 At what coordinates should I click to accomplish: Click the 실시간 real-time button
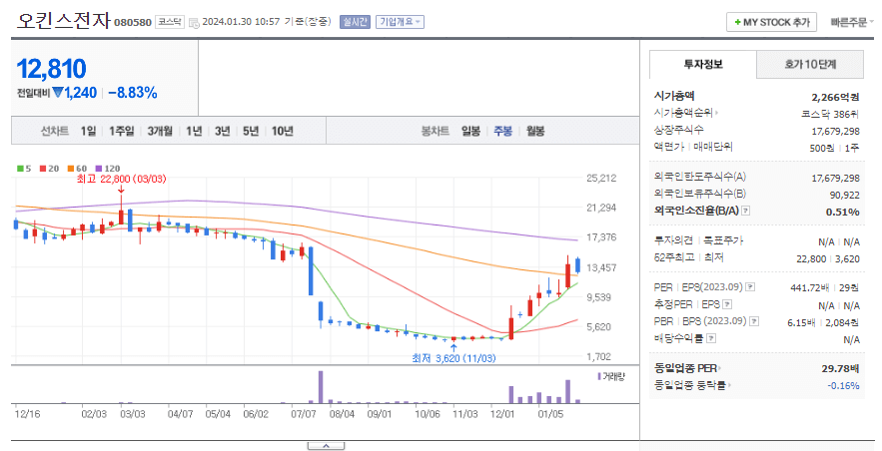pos(355,22)
